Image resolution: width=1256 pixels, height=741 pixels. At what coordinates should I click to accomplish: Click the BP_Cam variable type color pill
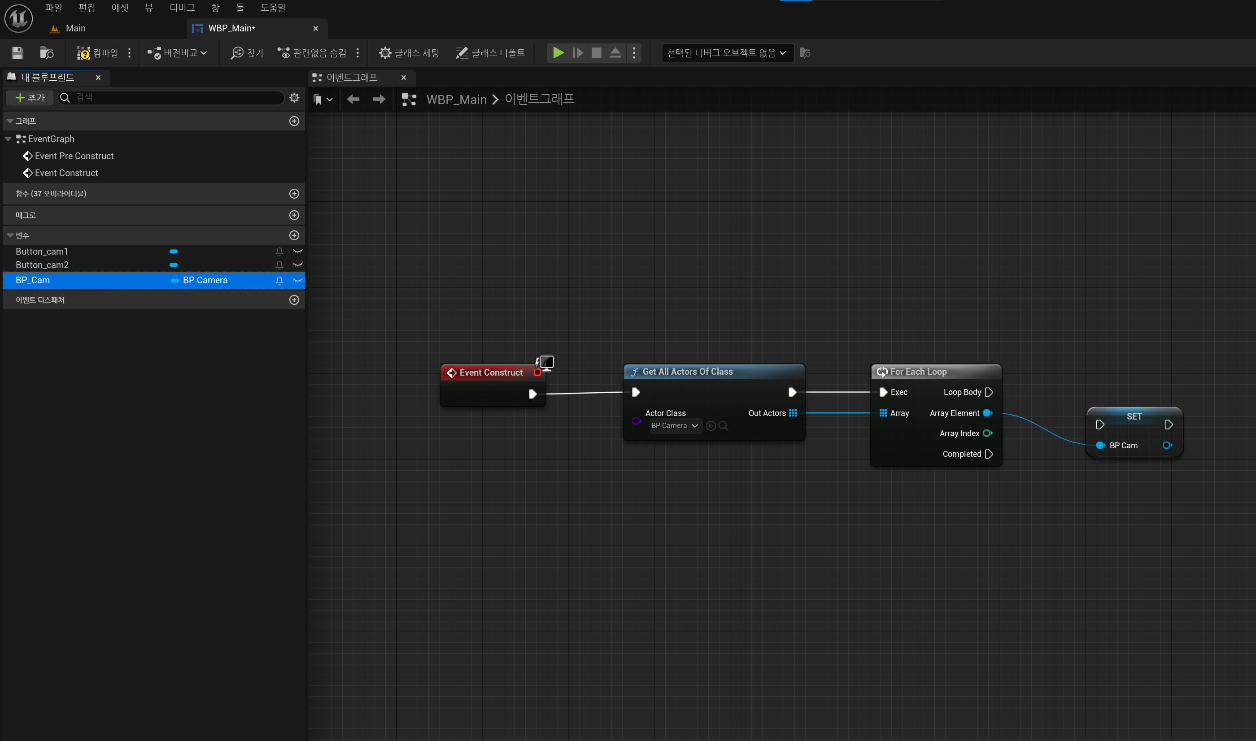tap(175, 280)
